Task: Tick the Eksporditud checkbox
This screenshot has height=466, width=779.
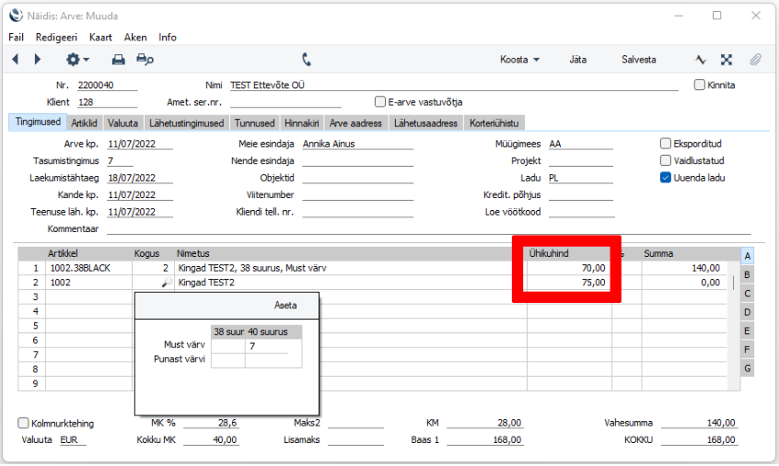Action: (666, 144)
